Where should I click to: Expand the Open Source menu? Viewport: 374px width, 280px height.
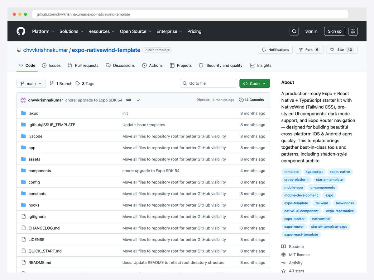[136, 31]
